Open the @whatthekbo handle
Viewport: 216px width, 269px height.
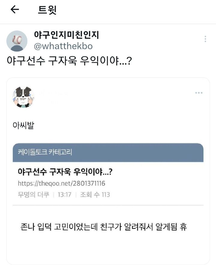(63, 46)
